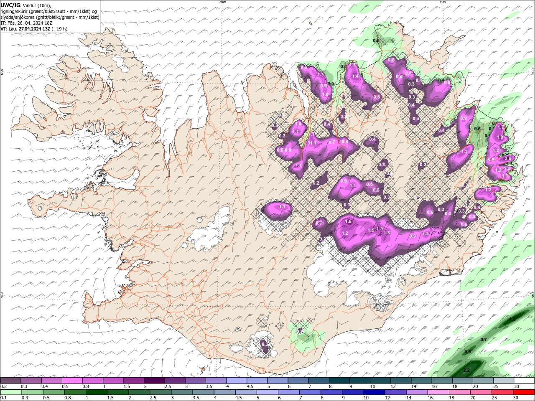Click the 2.2 rain value off the southeast coast
Image resolution: width=535 pixels, height=401 pixels.
[x=467, y=370]
